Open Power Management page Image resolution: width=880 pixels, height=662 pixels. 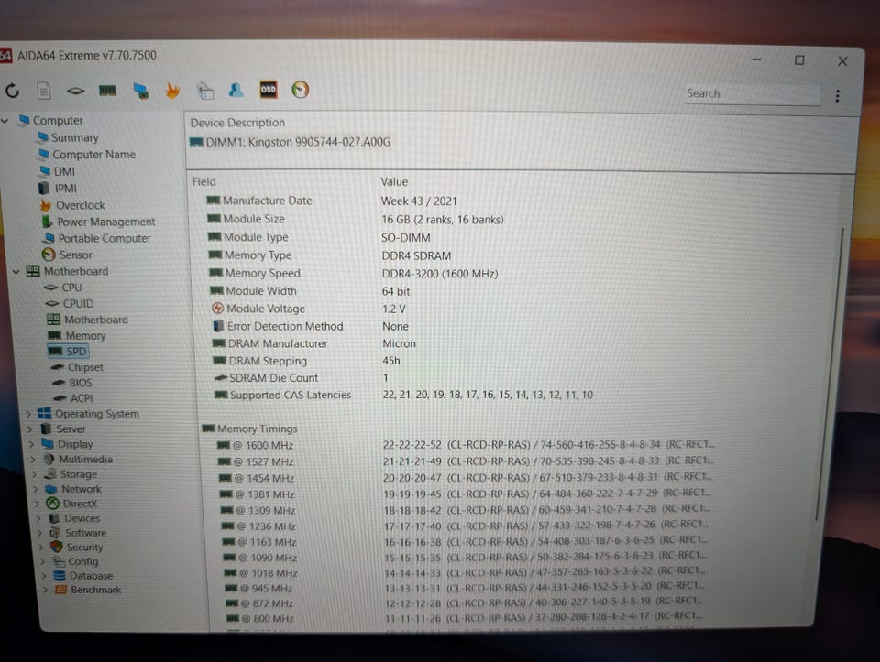[99, 222]
